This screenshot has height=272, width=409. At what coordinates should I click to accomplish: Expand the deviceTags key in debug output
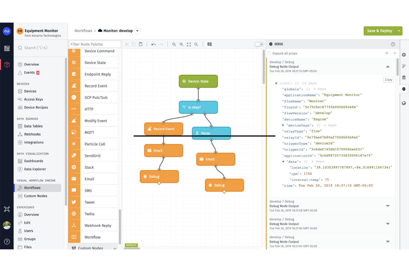pyautogui.click(x=283, y=125)
